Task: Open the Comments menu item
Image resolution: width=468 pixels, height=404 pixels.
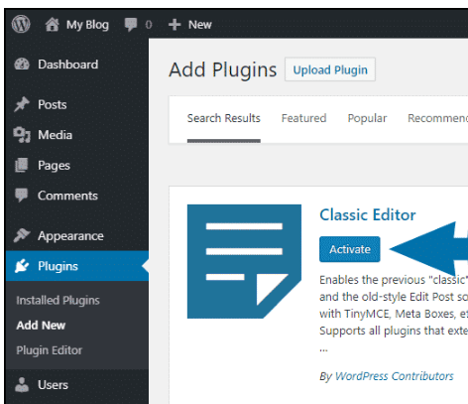Action: pos(67,196)
